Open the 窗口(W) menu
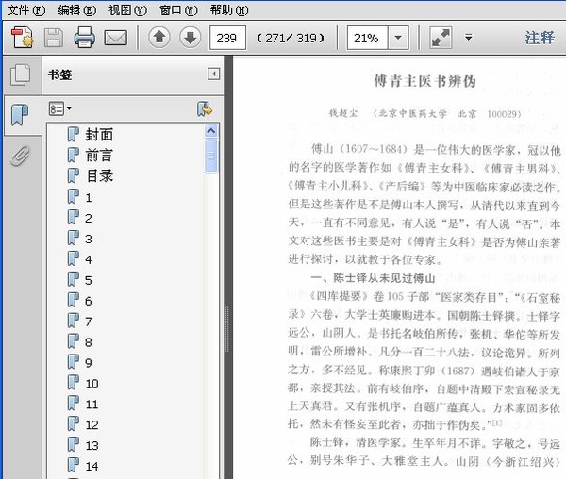 point(178,9)
